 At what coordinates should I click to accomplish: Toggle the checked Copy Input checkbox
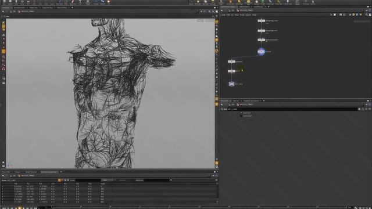[x=241, y=113]
